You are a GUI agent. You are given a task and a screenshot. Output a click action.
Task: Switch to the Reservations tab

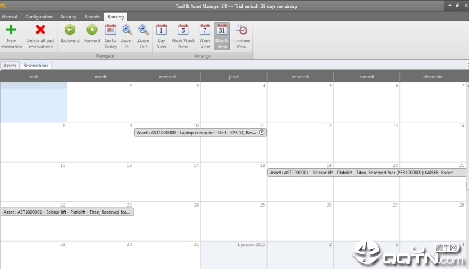(35, 66)
